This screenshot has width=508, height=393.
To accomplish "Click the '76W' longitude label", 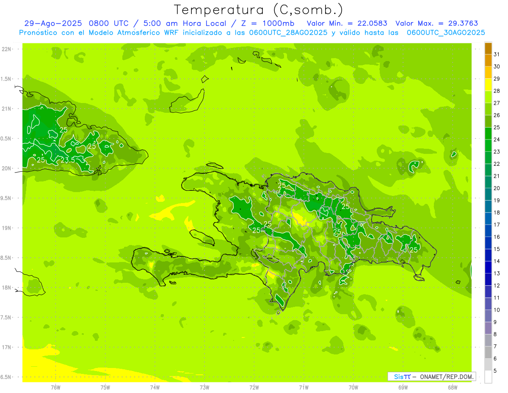I will (x=55, y=387).
